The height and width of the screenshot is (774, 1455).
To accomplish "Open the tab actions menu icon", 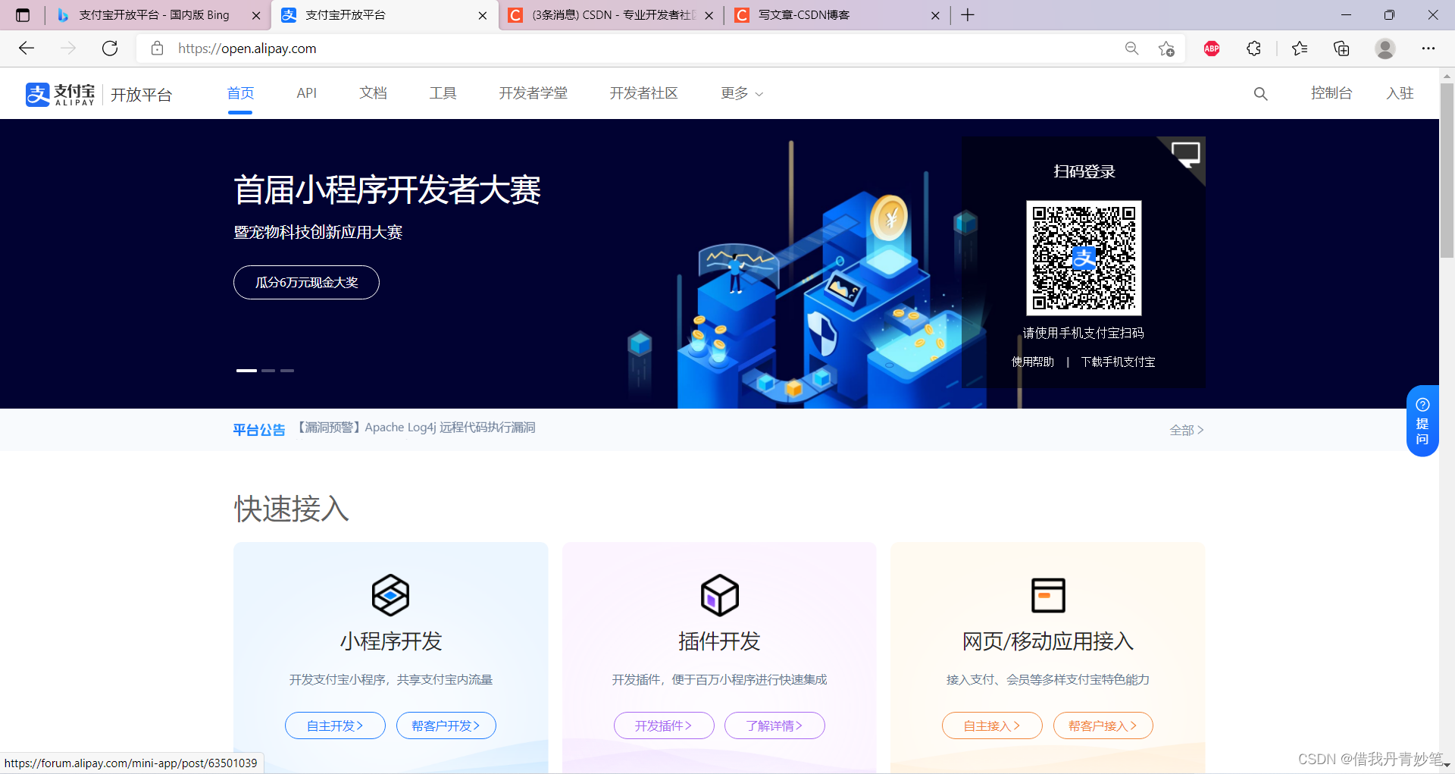I will (23, 15).
